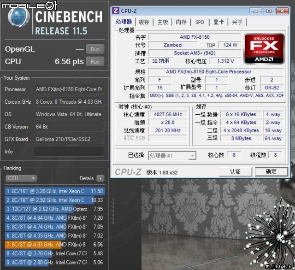The image size is (295, 270).
Task: Click the Socket AM3+ (942) value
Action: (x=195, y=53)
